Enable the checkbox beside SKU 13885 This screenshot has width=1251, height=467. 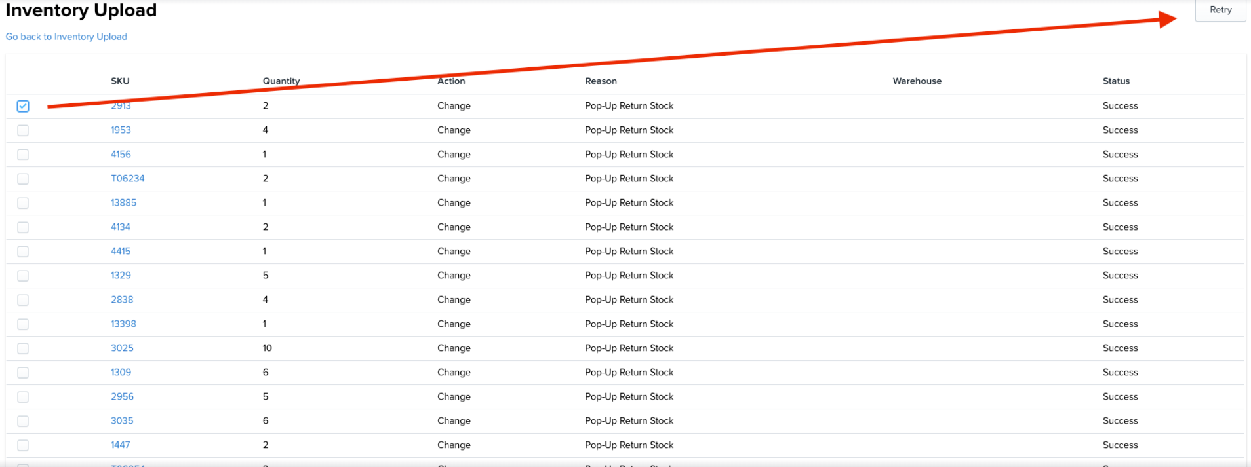23,203
